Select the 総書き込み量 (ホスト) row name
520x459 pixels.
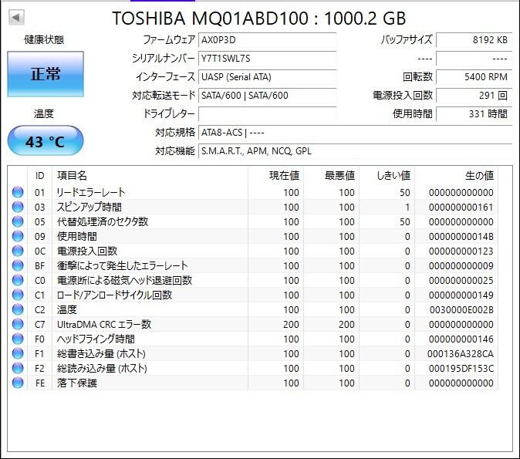pos(101,353)
